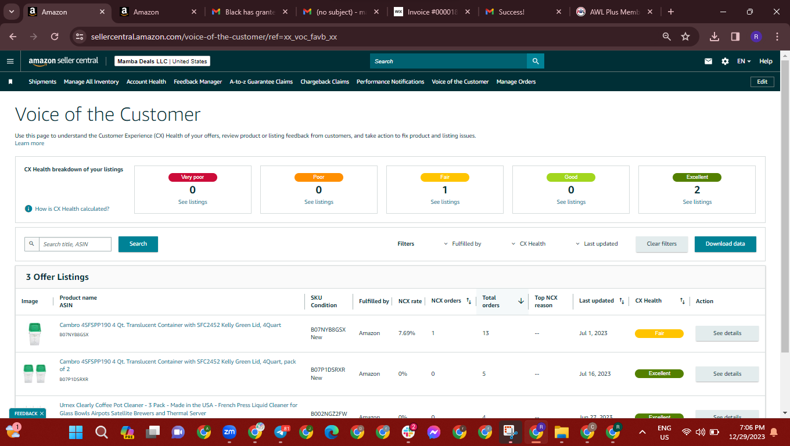Expand the CX Health filter dropdown
Image resolution: width=790 pixels, height=446 pixels.
pos(529,244)
